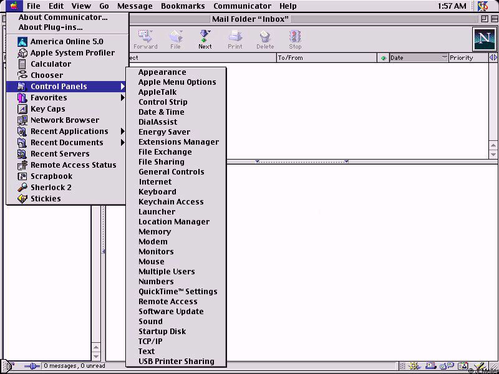Launch America Online 5.0
Image resolution: width=499 pixels, height=374 pixels.
pyautogui.click(x=67, y=41)
